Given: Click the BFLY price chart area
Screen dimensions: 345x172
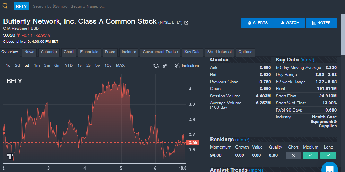Looking at the screenshot, I should pyautogui.click(x=94, y=119).
